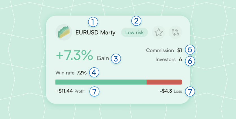Select the +$11.44 Profit amount
236x119 pixels.
pyautogui.click(x=65, y=91)
